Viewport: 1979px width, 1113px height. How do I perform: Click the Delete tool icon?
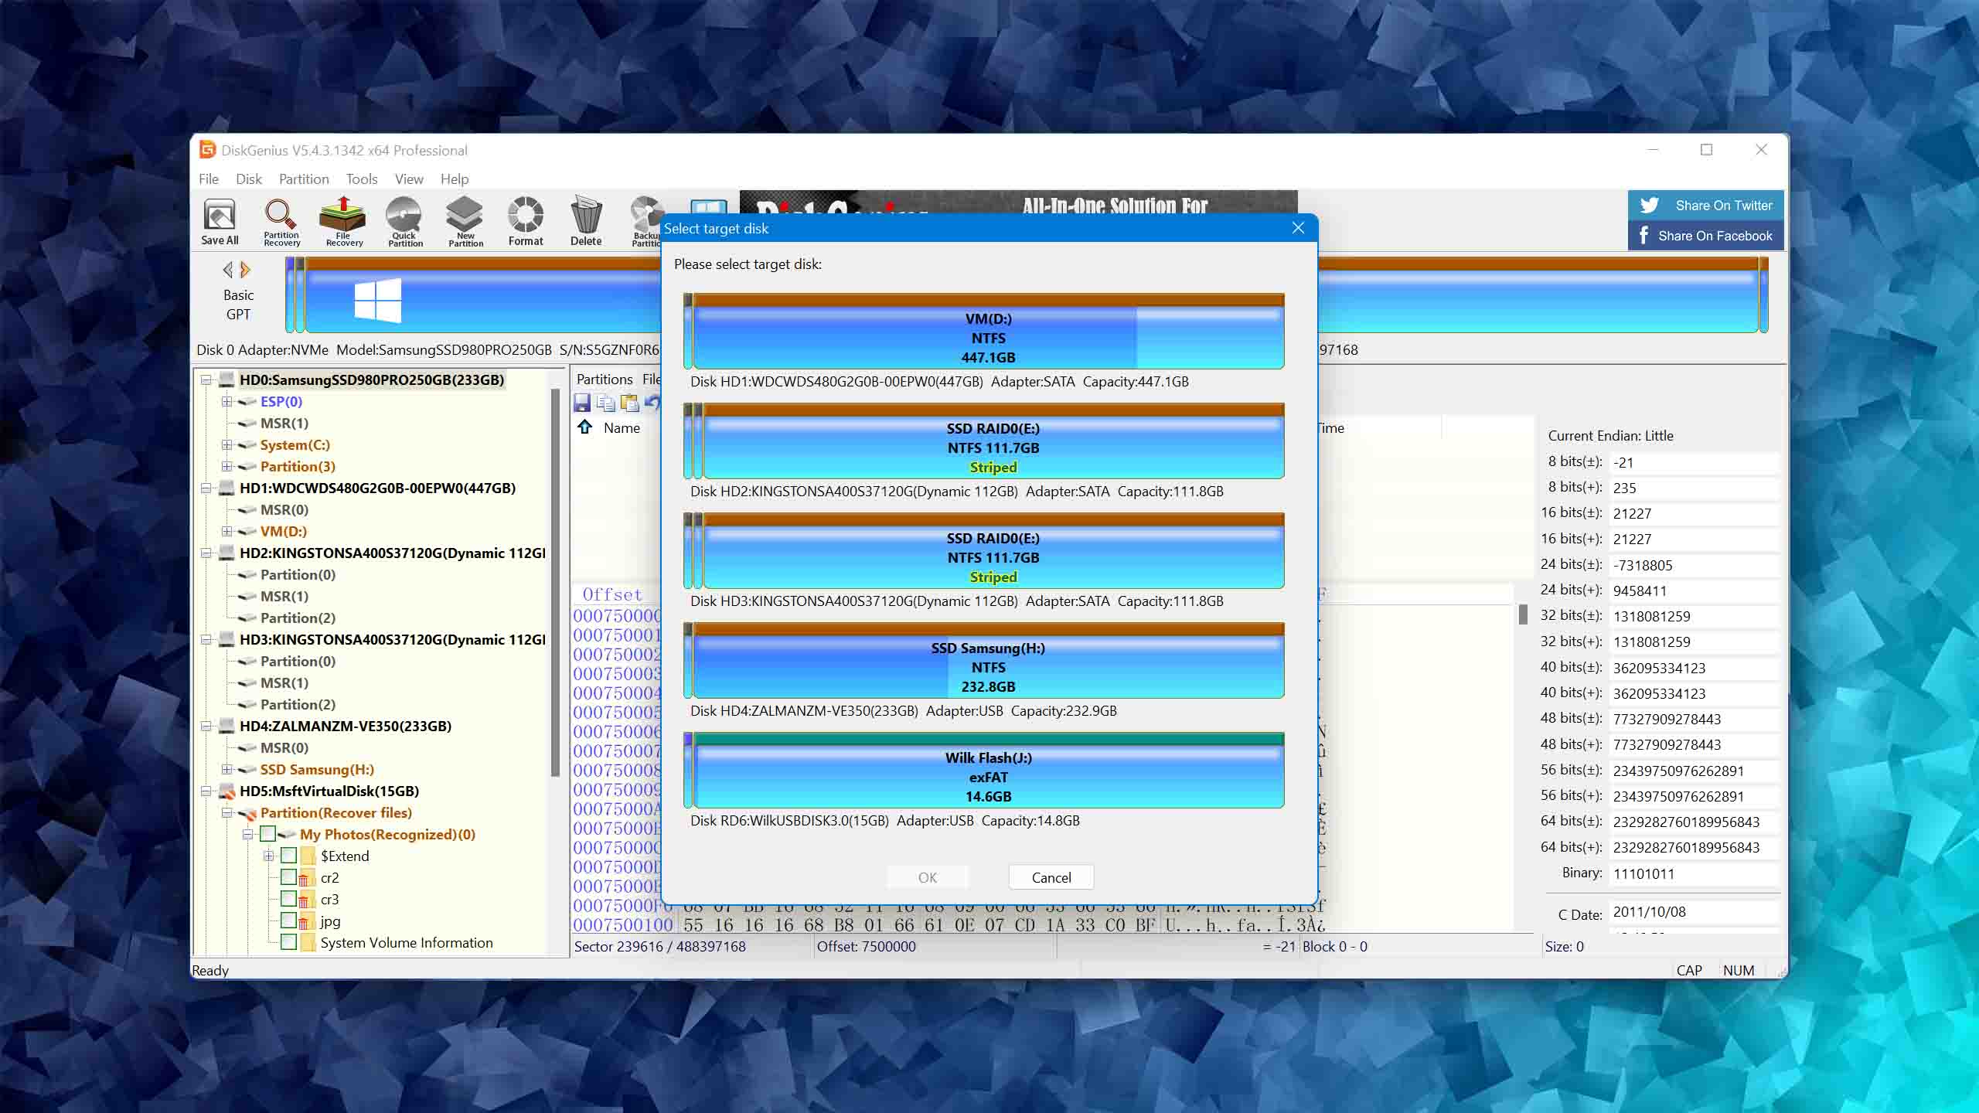(584, 222)
